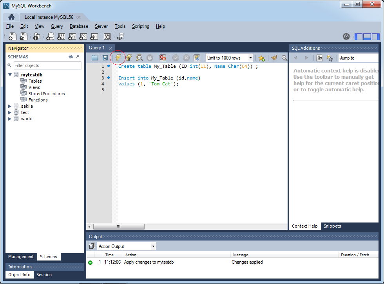Beautify the SQL query broom icon
Image resolution: width=384 pixels, height=284 pixels.
[274, 58]
